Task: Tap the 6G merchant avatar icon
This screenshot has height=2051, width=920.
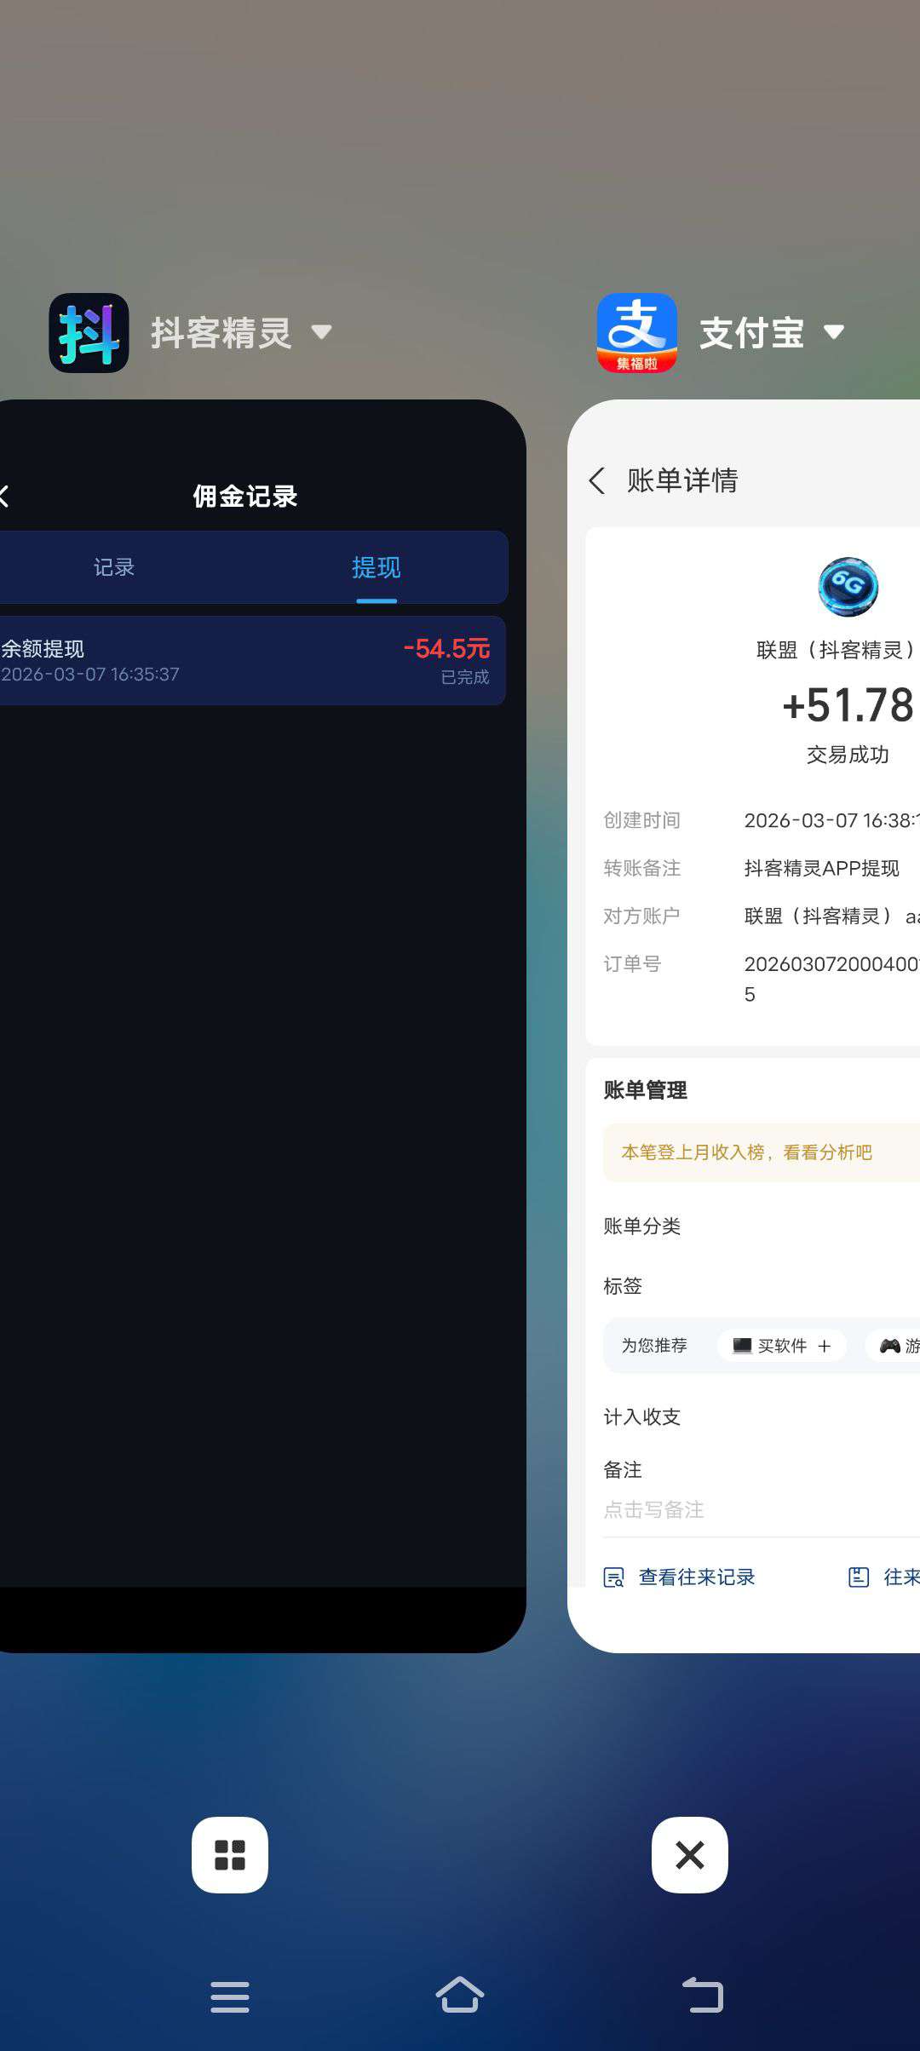Action: pyautogui.click(x=848, y=587)
